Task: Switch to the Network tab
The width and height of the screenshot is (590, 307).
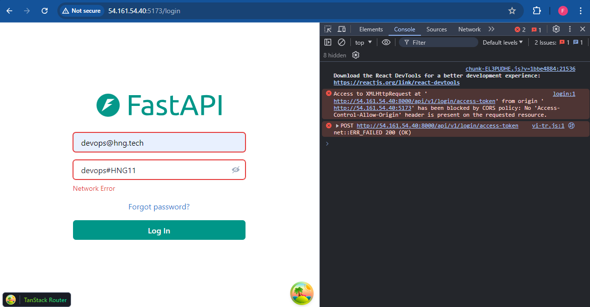Action: [x=469, y=29]
